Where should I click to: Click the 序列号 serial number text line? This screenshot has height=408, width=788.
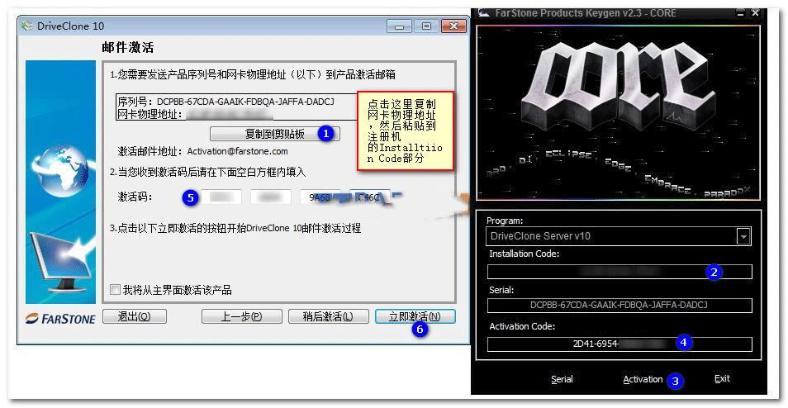coord(226,101)
